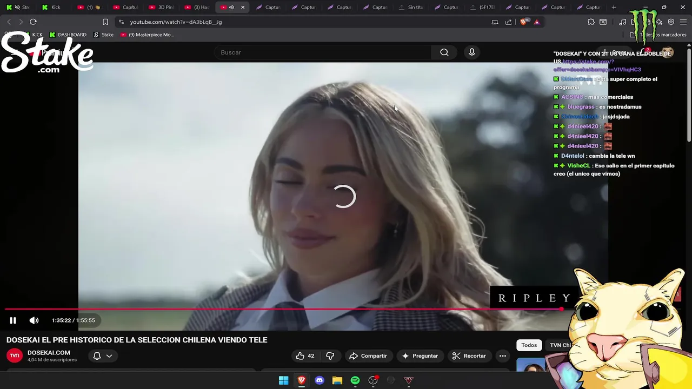
Task: Mute the active tab via speaker icon
Action: 231,7
